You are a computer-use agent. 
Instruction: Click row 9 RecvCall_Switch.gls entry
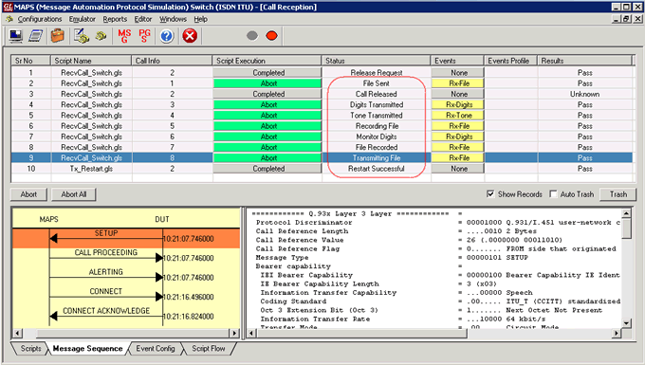[91, 158]
